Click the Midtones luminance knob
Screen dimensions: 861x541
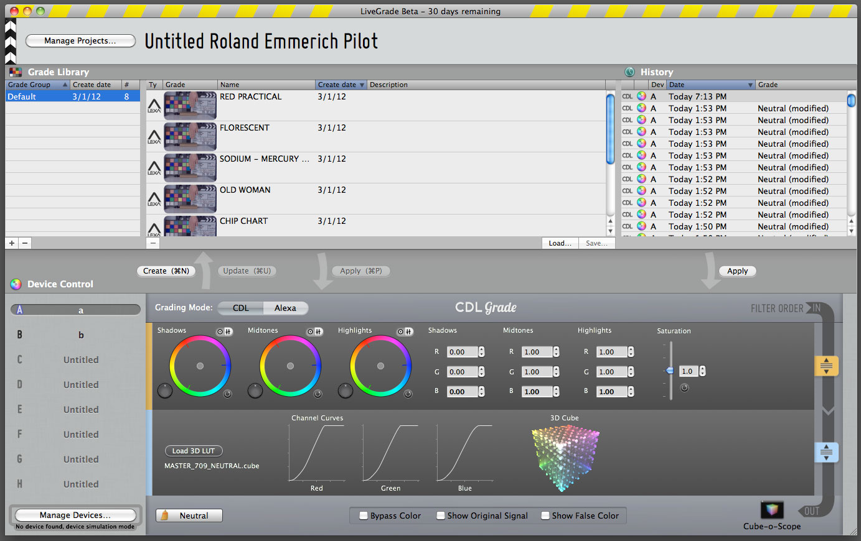(255, 391)
